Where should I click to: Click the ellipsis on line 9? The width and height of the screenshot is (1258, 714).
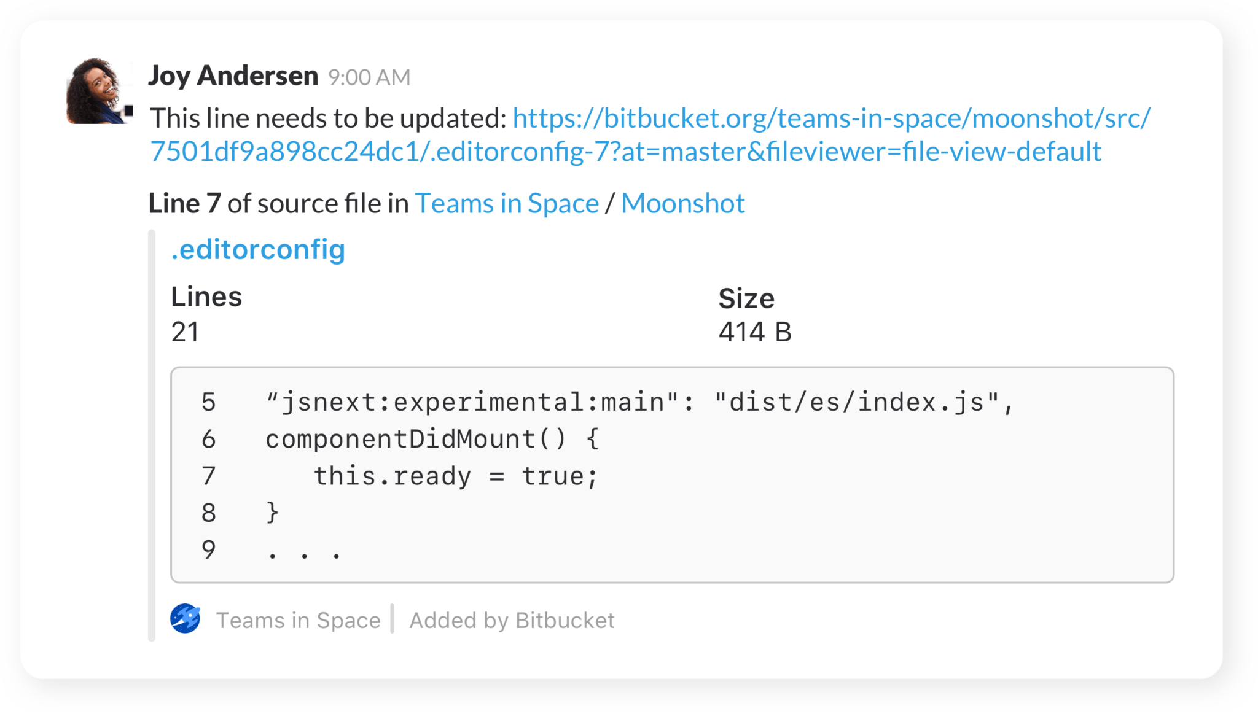[304, 550]
